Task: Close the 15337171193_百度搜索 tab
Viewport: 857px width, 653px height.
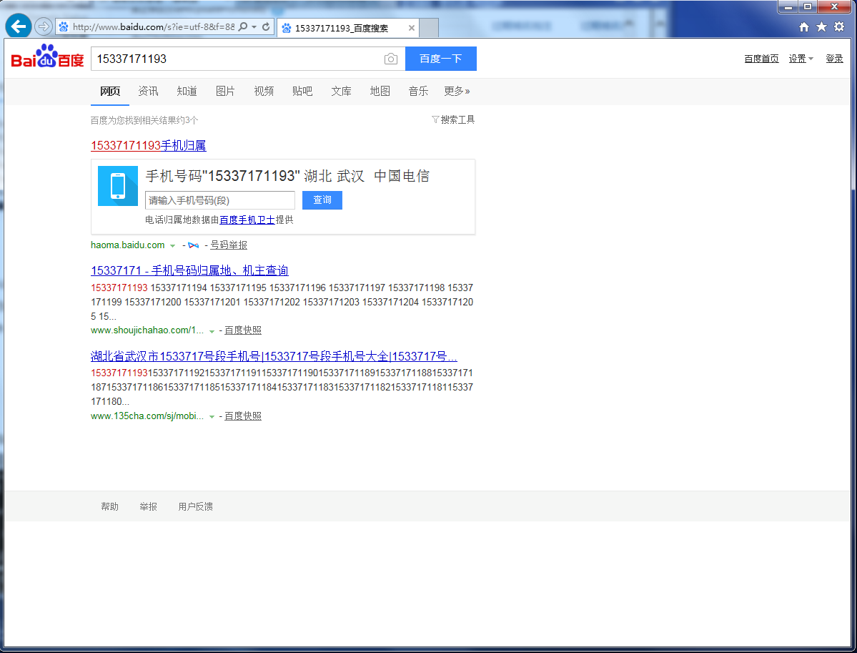Action: click(411, 28)
